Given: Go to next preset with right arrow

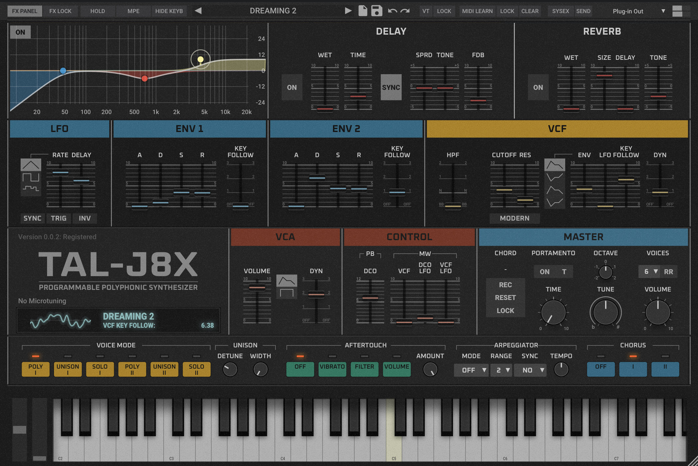Looking at the screenshot, I should click(348, 11).
